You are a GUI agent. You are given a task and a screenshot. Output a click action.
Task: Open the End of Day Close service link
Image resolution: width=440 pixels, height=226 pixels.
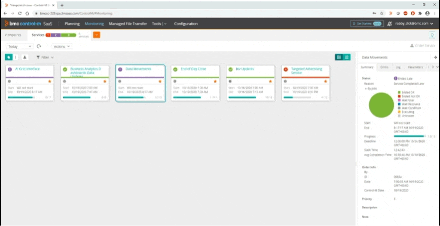tap(193, 69)
